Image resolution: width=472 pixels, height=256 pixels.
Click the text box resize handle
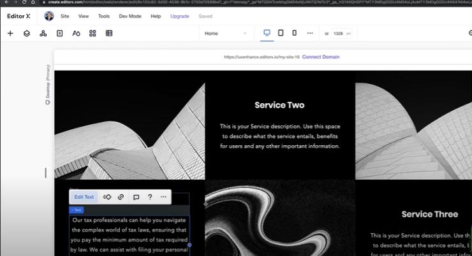point(189,245)
